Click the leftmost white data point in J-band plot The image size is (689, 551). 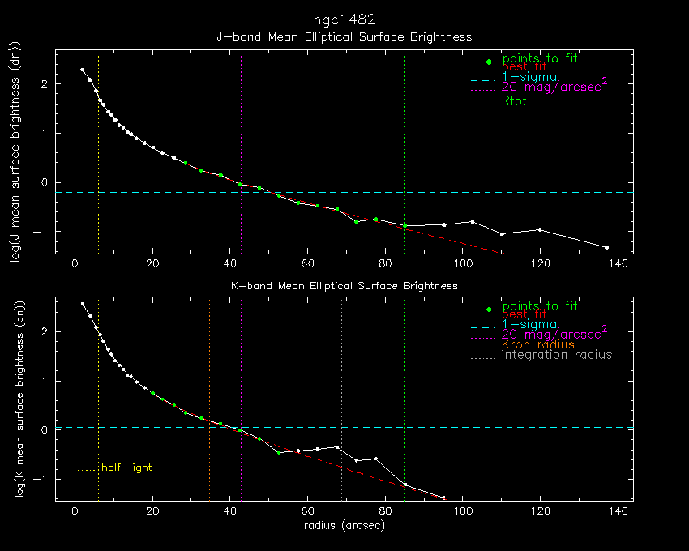pos(82,70)
